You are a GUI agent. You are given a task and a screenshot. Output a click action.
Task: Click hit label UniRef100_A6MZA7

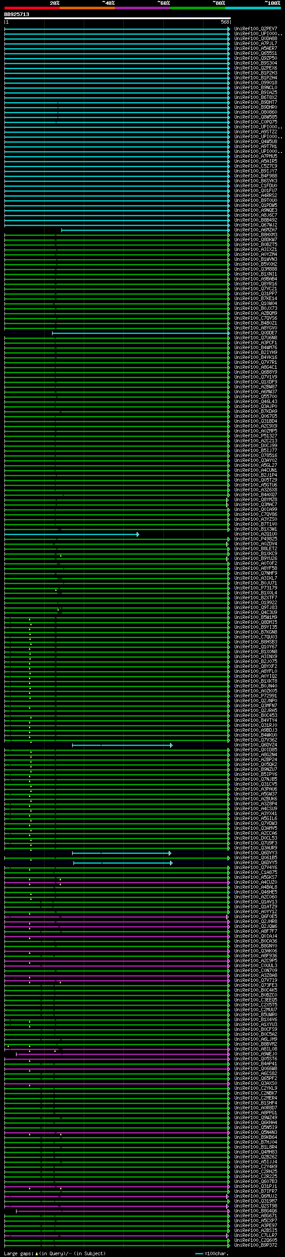pyautogui.click(x=255, y=230)
